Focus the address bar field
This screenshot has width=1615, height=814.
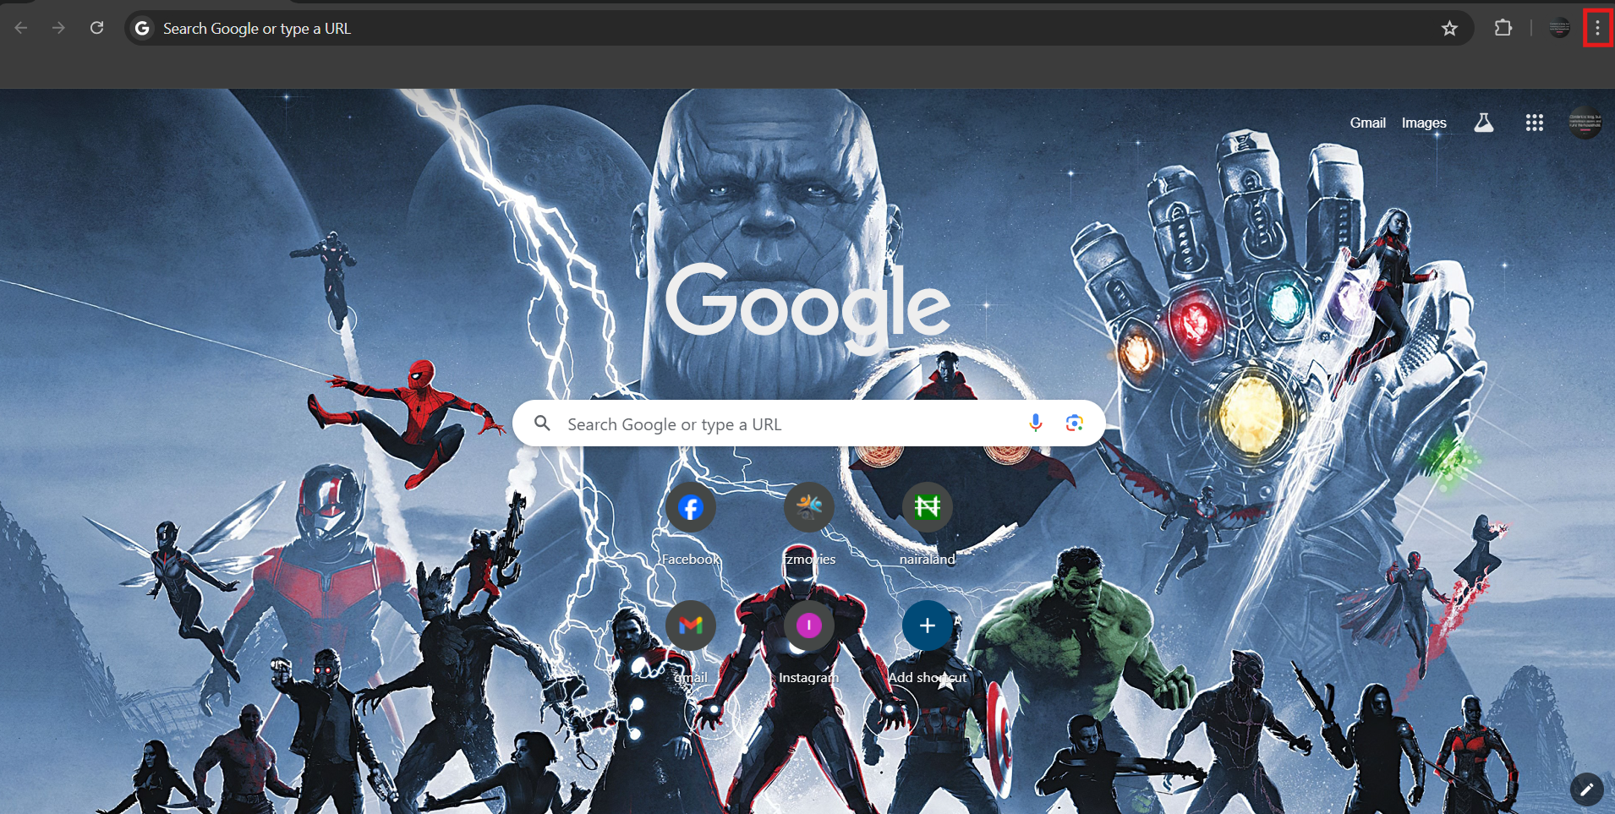(x=799, y=29)
